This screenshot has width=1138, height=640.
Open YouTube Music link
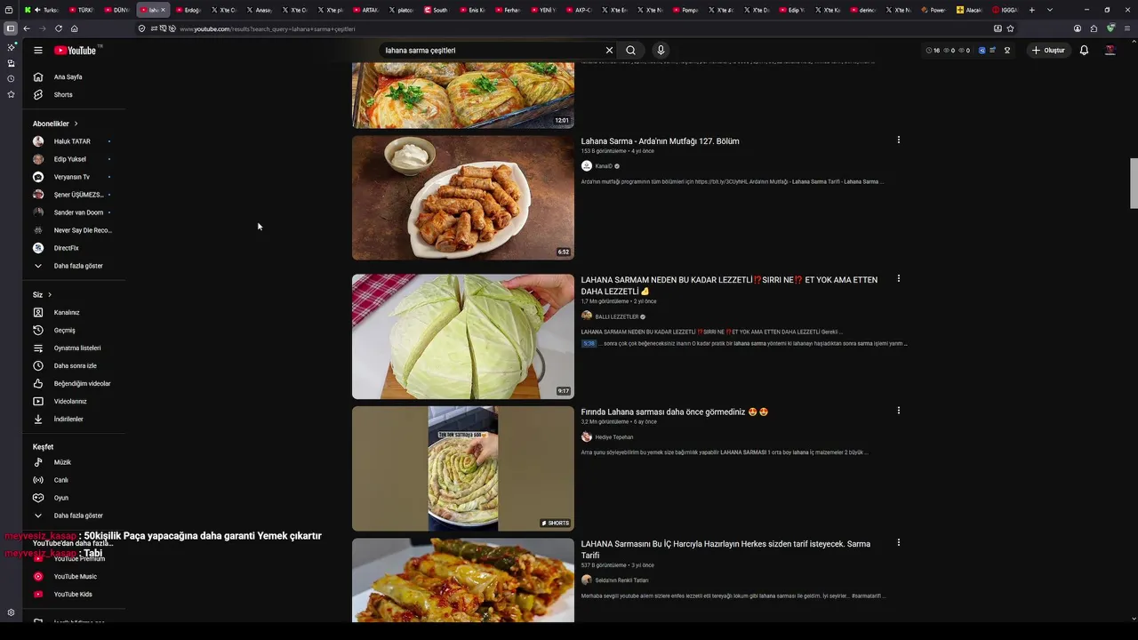pyautogui.click(x=74, y=577)
